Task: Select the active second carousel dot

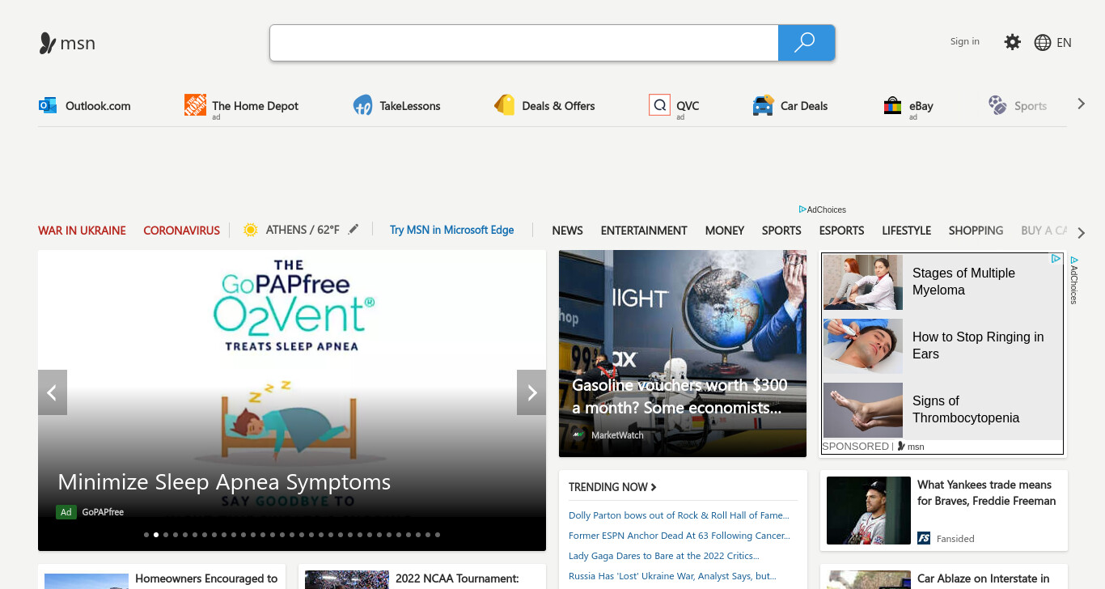Action: click(x=156, y=535)
